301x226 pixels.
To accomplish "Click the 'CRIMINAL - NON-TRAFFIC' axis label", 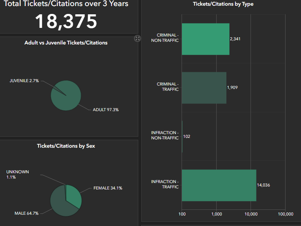I will 165,38.
